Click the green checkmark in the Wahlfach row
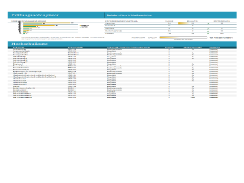 point(208,29)
